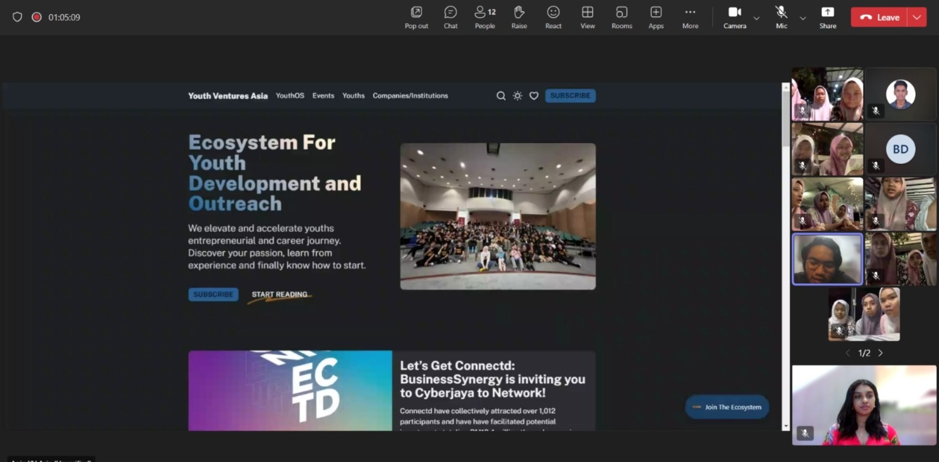Open the Events menu item
Screen dimensions: 939x462
point(323,96)
